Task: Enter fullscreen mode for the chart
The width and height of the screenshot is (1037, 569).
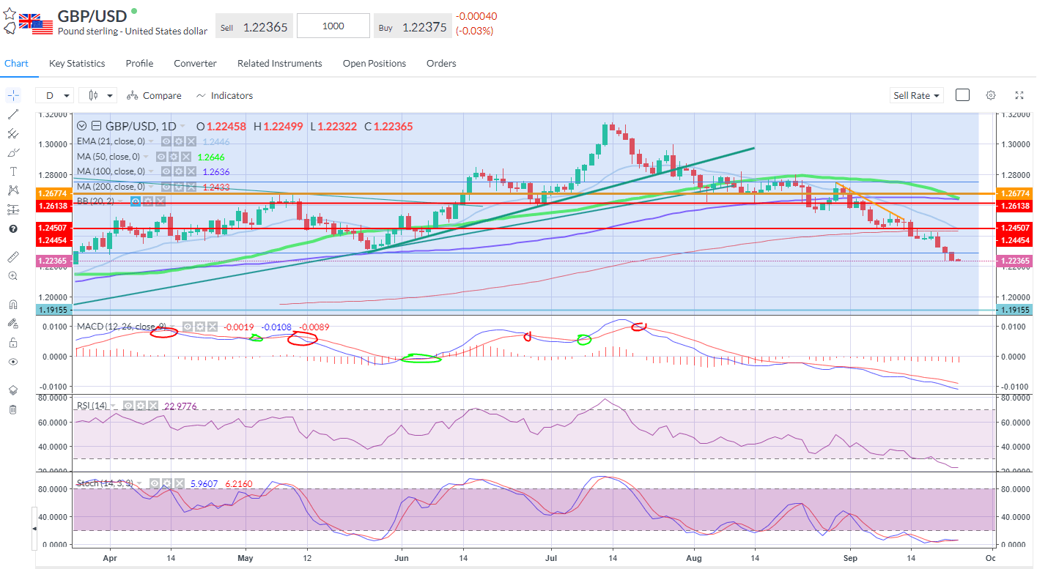Action: [1019, 95]
